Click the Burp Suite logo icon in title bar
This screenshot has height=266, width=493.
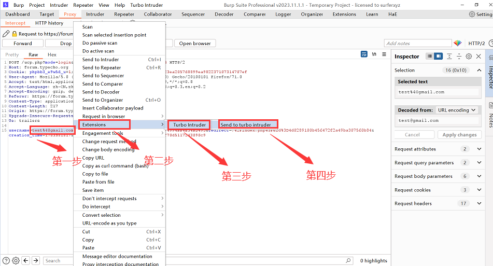5,5
